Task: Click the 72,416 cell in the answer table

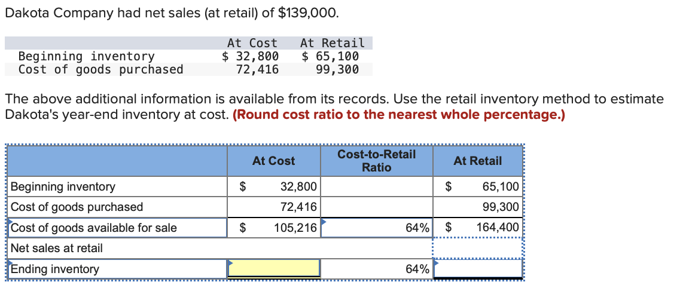Action: (x=274, y=207)
